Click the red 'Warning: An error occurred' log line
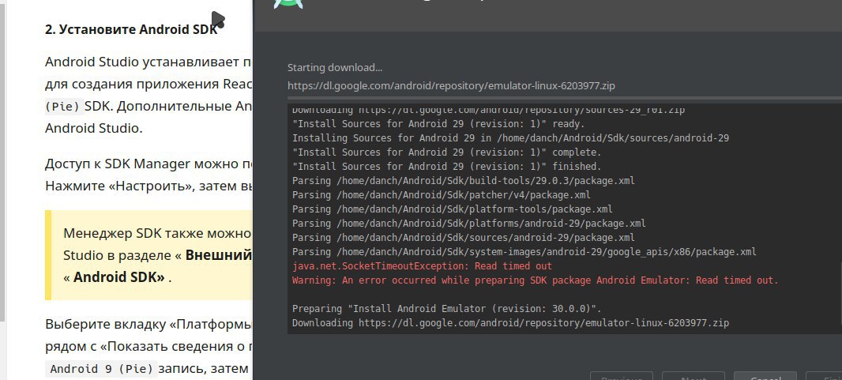This screenshot has width=842, height=380. coord(535,280)
